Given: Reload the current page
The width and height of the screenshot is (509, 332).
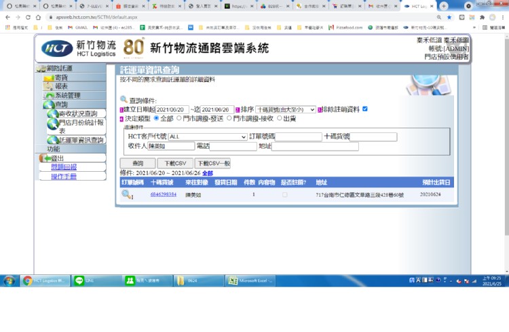Looking at the screenshot, I should 29,17.
